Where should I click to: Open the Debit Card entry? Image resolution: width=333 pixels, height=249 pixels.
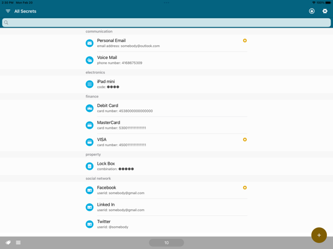pyautogui.click(x=166, y=108)
